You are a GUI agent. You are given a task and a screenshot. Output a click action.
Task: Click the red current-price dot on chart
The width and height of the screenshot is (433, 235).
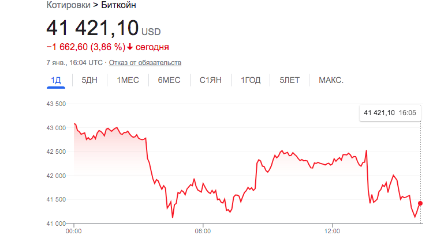420,203
